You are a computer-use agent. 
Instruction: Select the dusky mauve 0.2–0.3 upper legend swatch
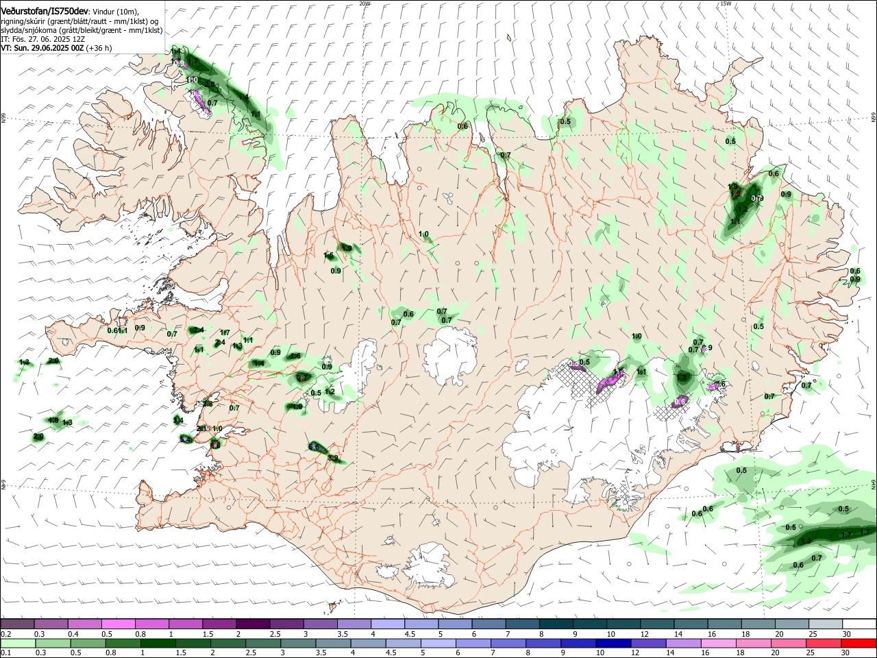coord(17,624)
